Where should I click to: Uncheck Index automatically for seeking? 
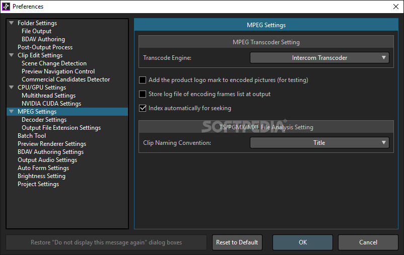point(143,108)
